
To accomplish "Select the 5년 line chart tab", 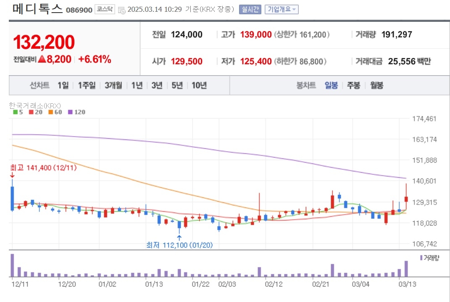I will tap(177, 85).
